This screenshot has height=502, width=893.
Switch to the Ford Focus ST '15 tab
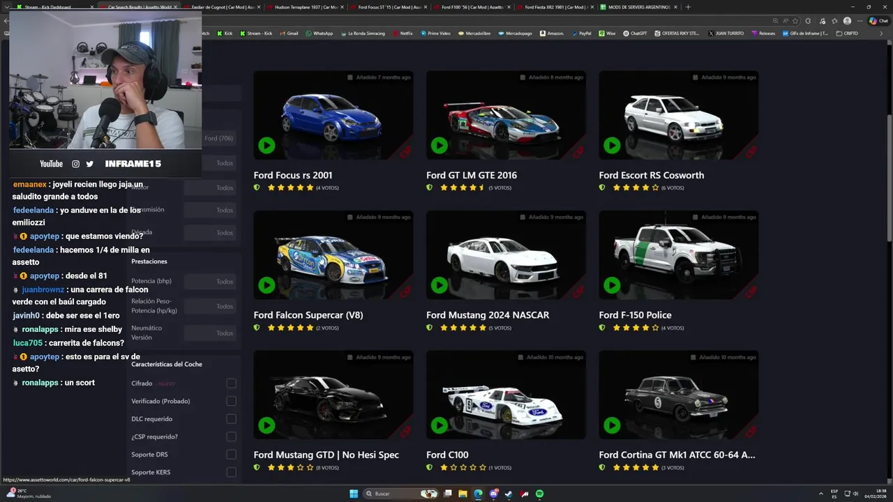389,7
